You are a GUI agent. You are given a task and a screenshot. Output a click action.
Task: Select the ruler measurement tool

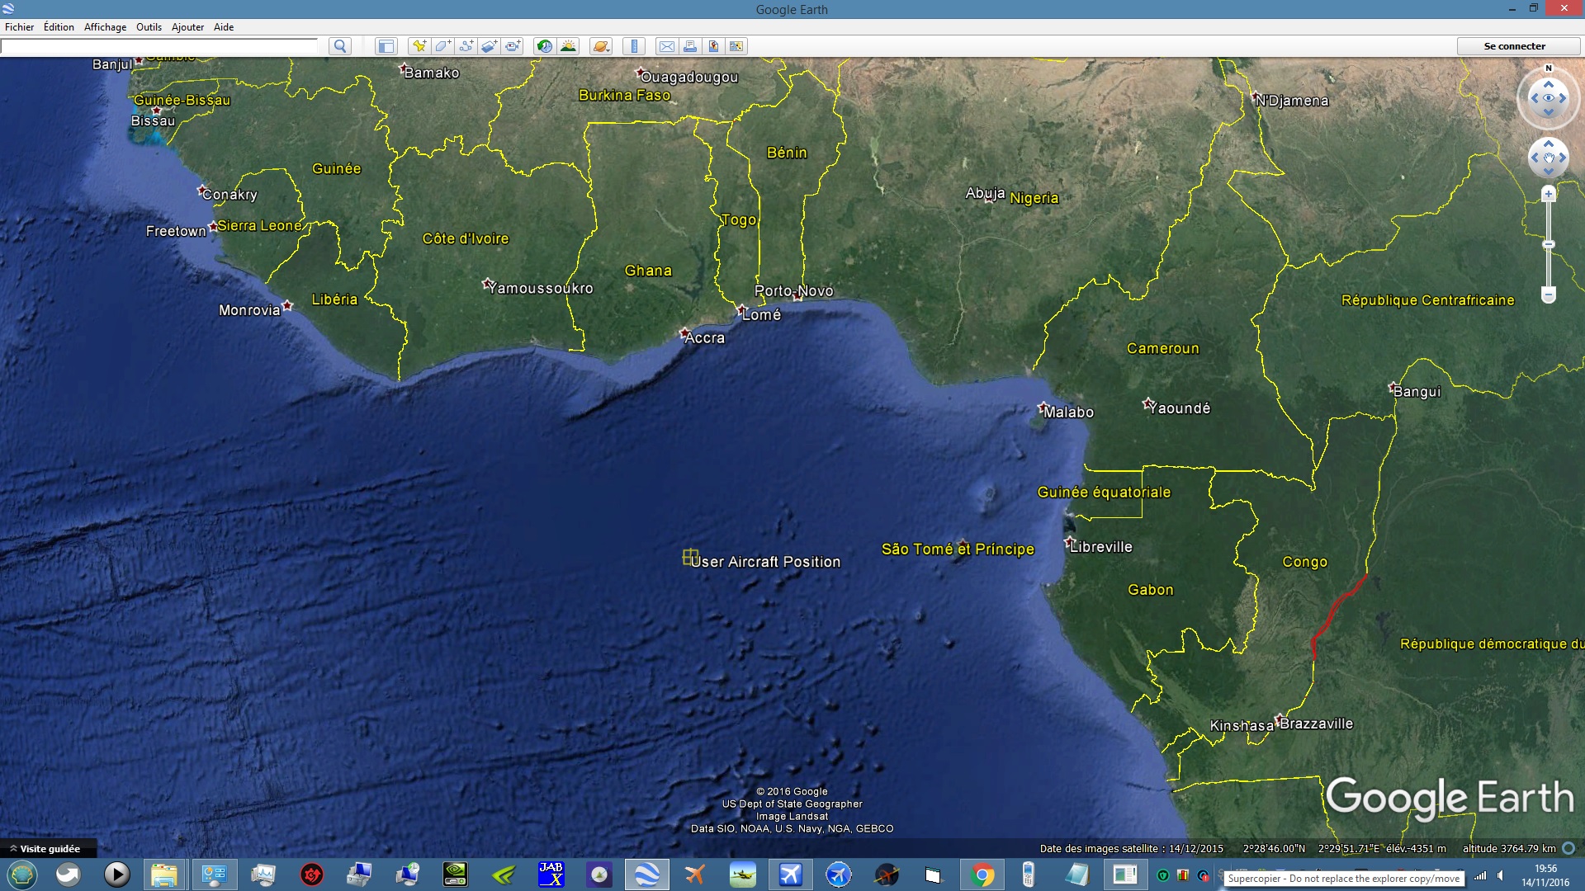pos(634,46)
